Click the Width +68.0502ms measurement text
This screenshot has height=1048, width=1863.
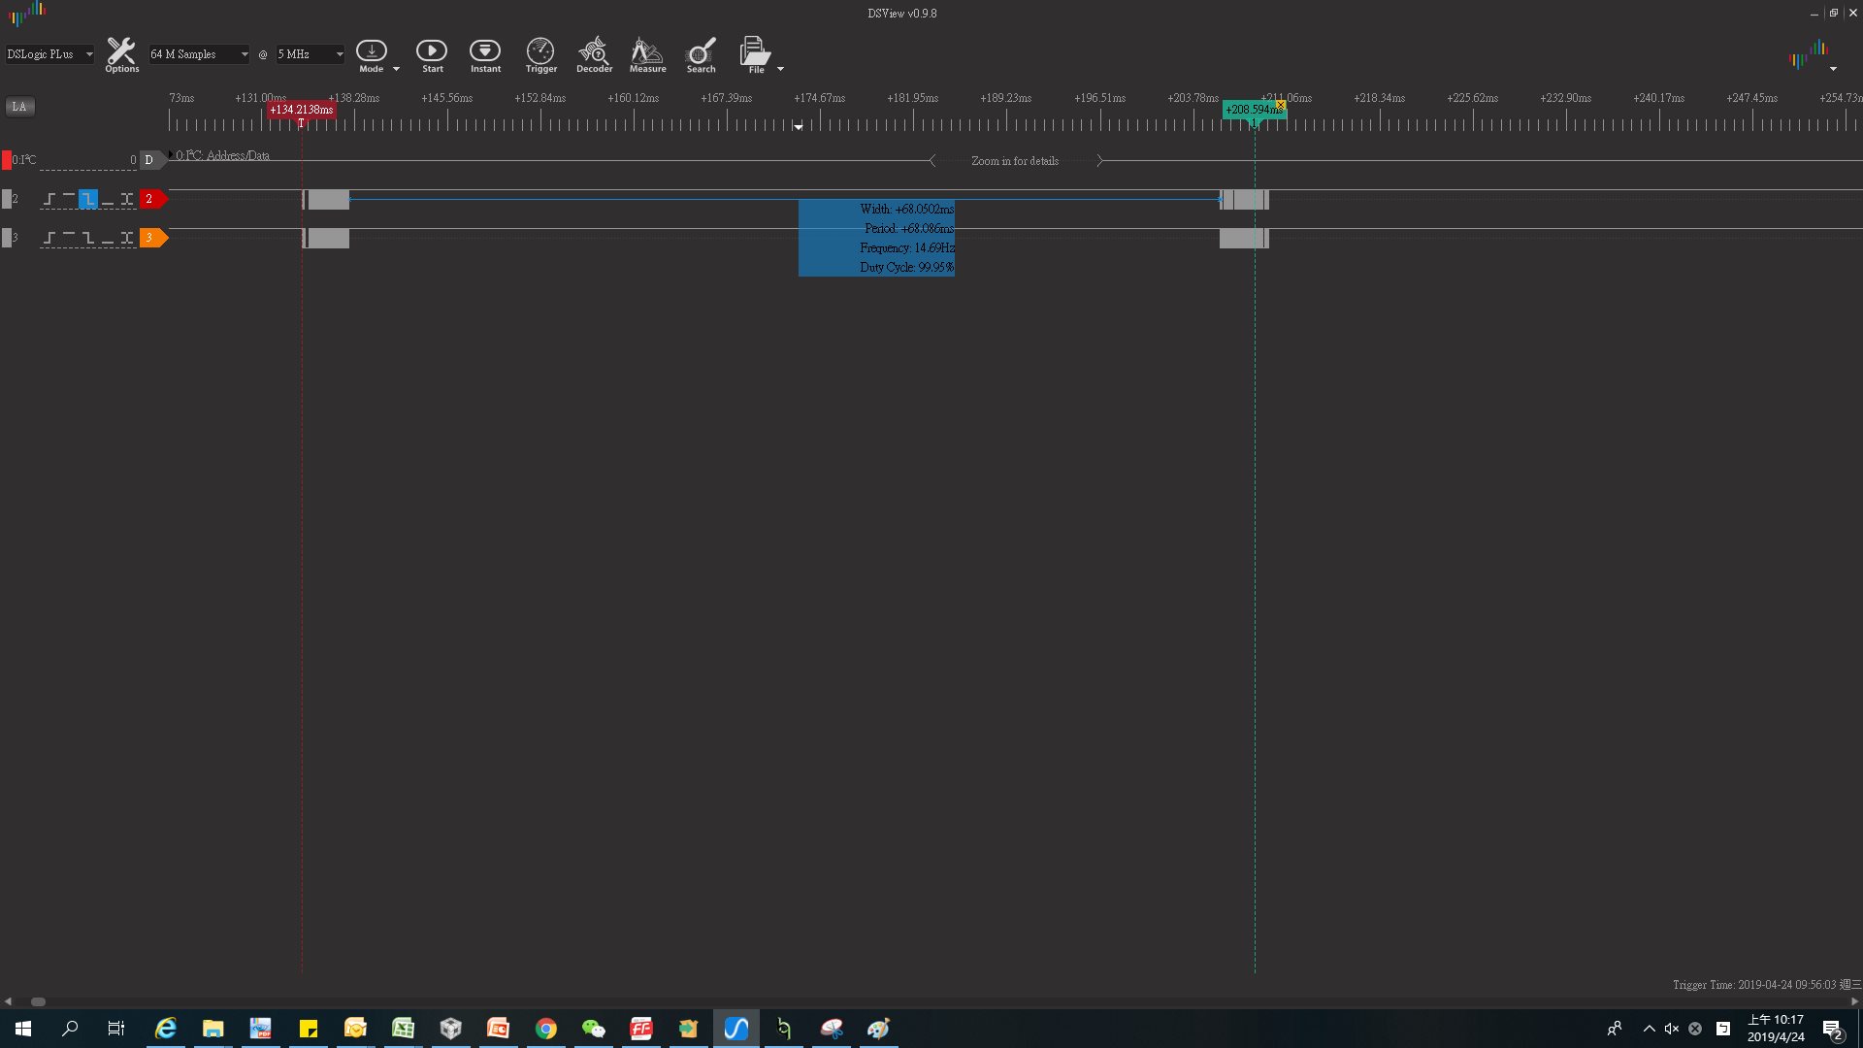906,210
